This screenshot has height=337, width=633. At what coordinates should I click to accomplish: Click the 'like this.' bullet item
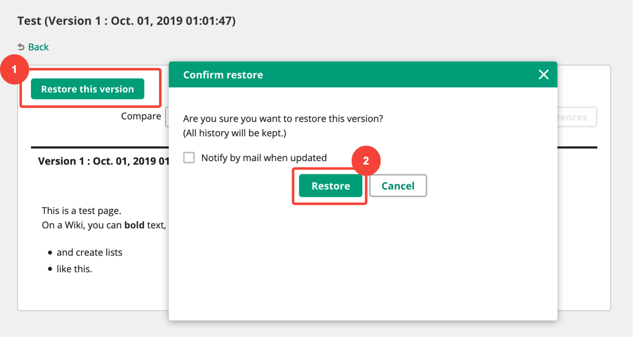tap(74, 269)
